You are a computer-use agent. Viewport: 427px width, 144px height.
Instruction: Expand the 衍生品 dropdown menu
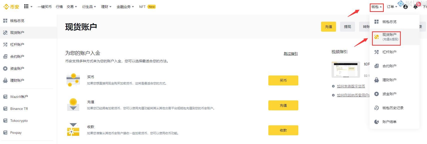(89, 7)
